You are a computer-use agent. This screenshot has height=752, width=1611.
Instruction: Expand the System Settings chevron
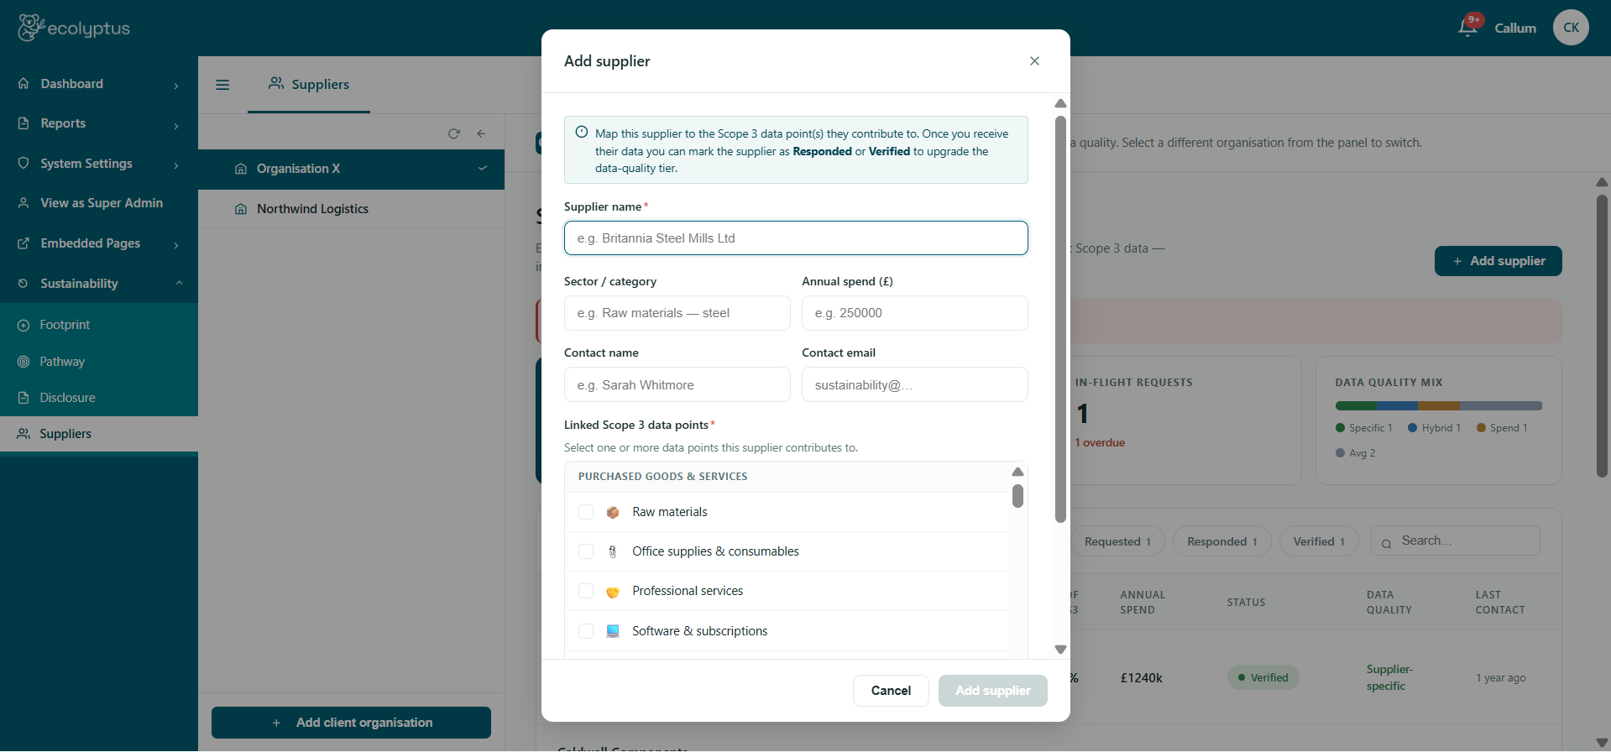(x=176, y=165)
